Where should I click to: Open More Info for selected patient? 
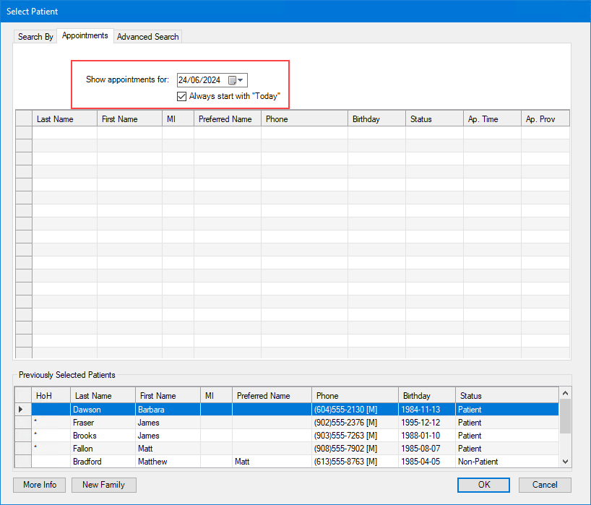pos(40,485)
